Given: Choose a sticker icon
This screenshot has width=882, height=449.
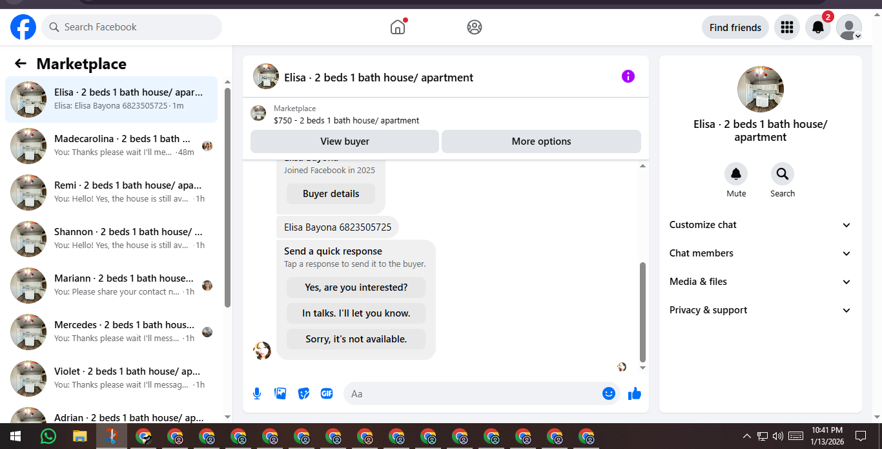Looking at the screenshot, I should point(303,393).
